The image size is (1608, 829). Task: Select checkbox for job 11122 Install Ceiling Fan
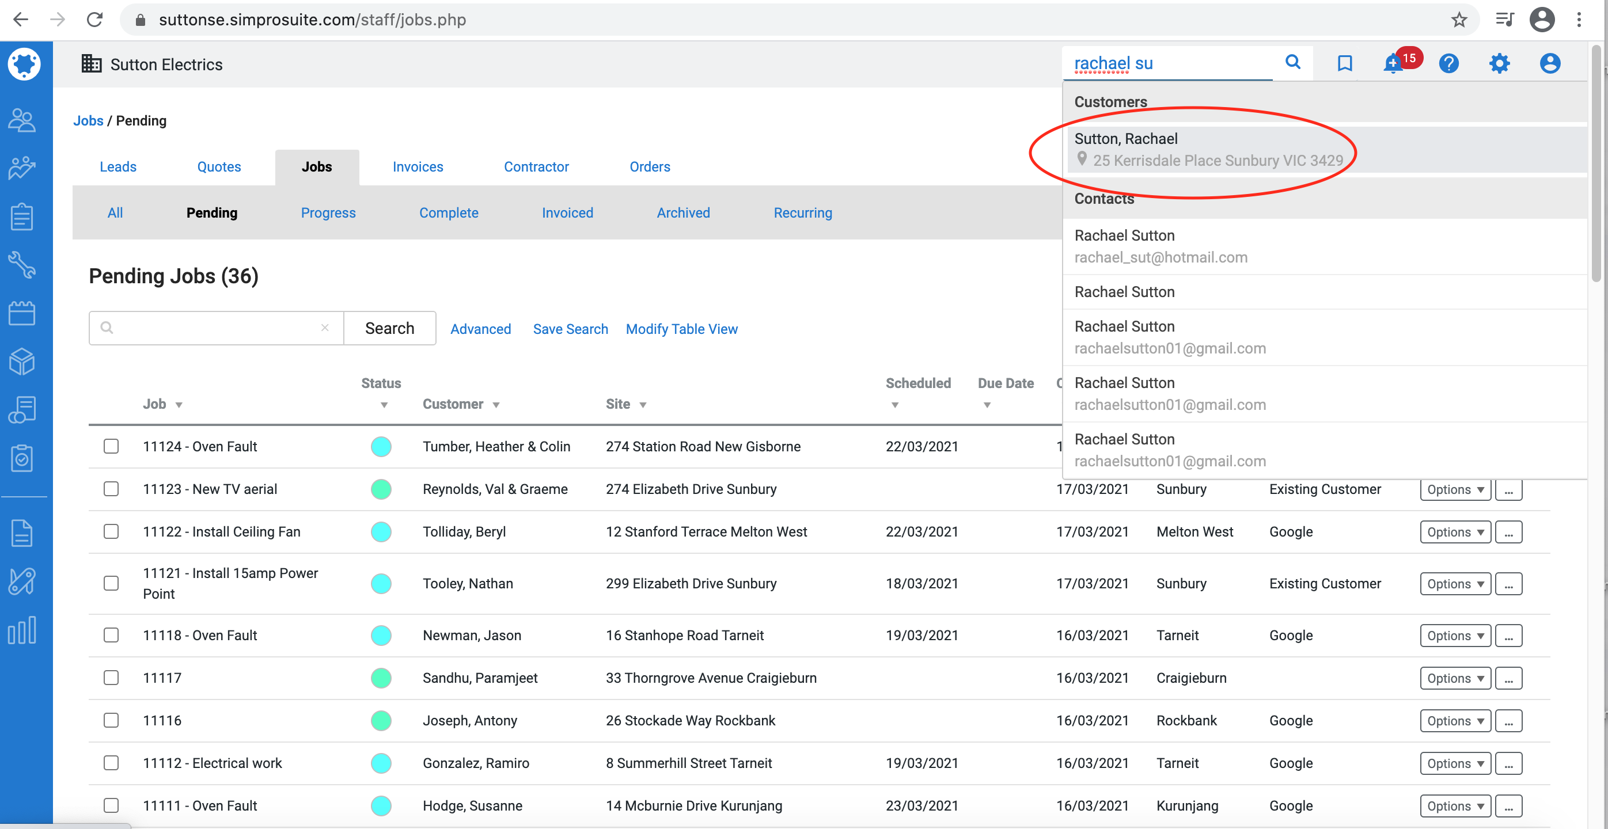coord(111,531)
